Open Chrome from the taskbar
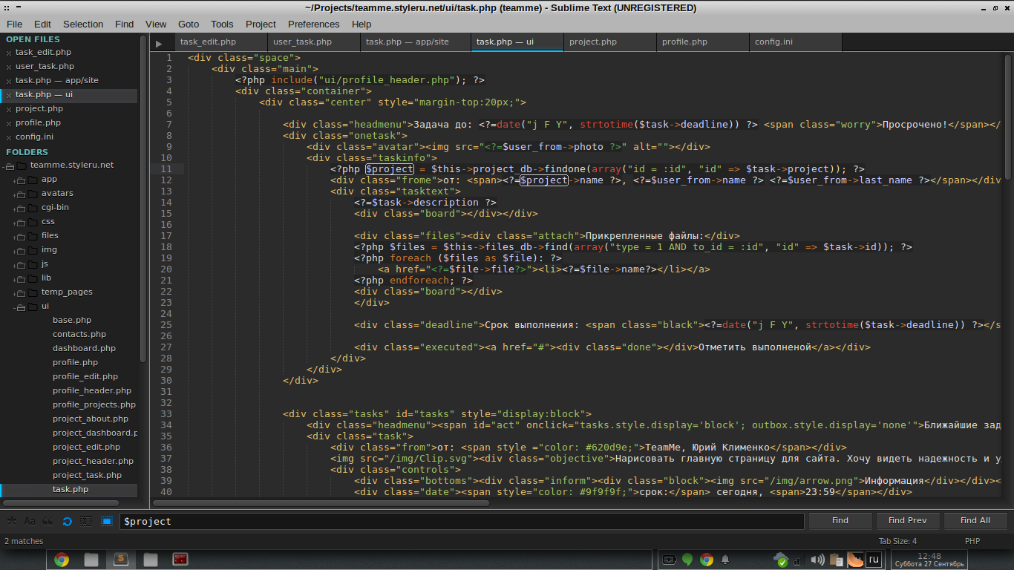The width and height of the screenshot is (1014, 570). [62, 560]
